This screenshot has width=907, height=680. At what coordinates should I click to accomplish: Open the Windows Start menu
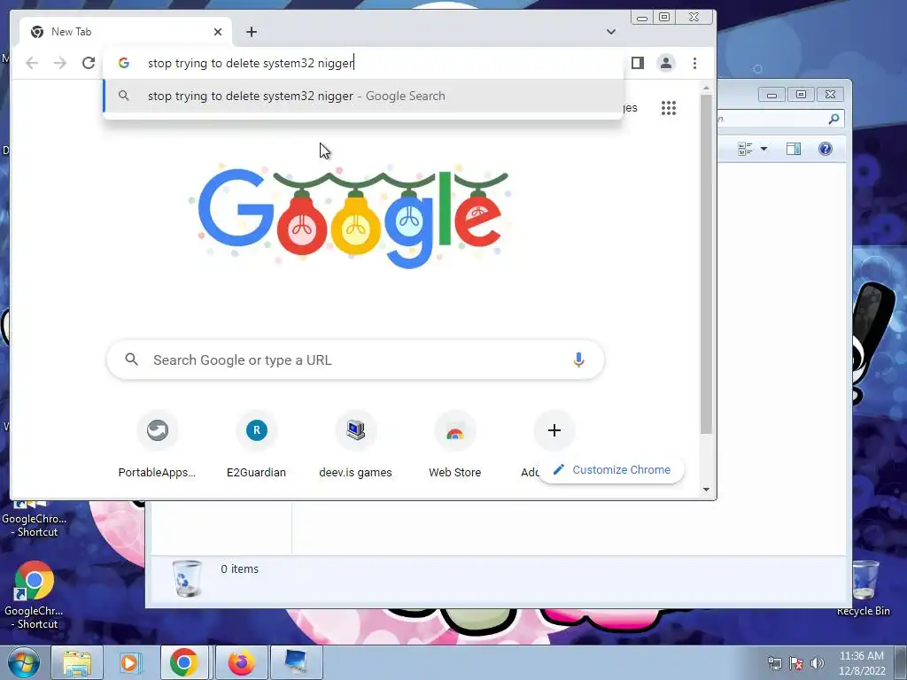(x=24, y=662)
